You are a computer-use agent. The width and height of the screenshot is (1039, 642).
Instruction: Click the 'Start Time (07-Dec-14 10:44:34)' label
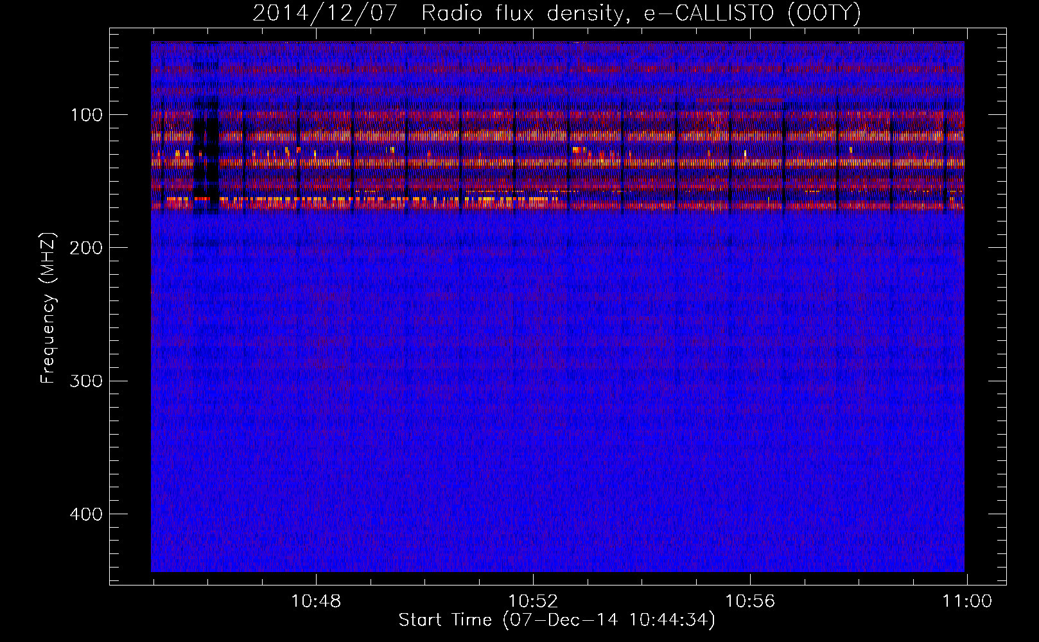tap(557, 620)
